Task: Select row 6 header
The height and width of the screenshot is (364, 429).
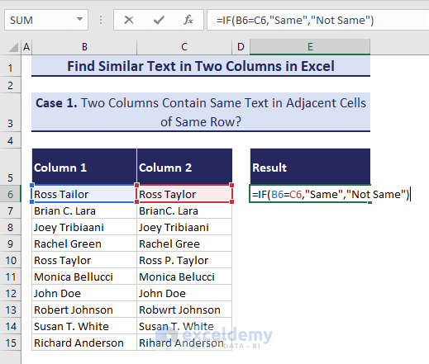Action: (10, 195)
